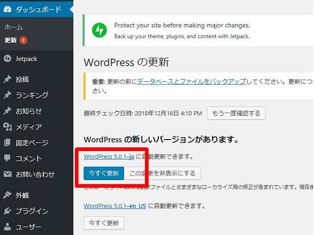Click the pushpin icon beside 投稿
Viewport: 314px width, 235px height.
pyautogui.click(x=7, y=79)
